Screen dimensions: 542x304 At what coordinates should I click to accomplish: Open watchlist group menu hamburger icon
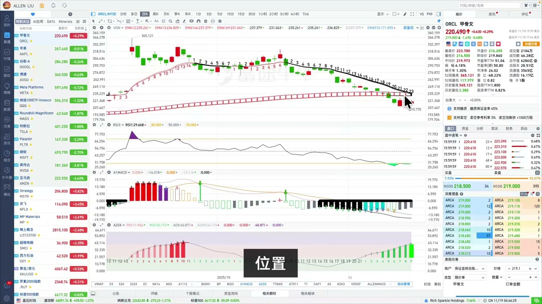coord(84,22)
